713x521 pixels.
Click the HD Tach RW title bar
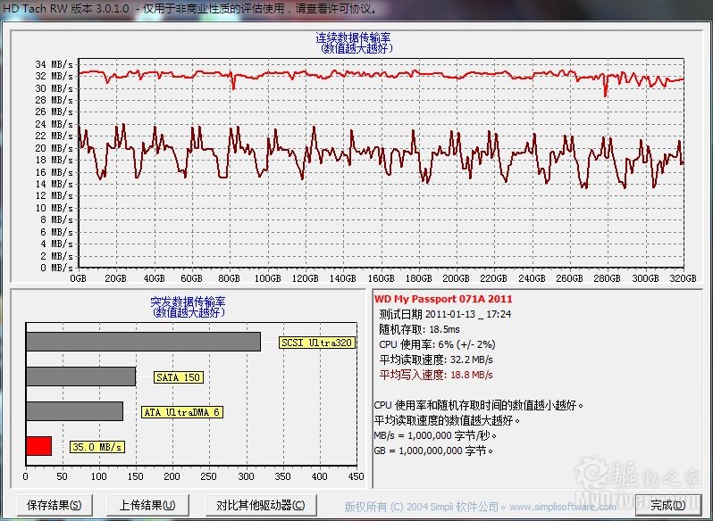click(x=268, y=7)
